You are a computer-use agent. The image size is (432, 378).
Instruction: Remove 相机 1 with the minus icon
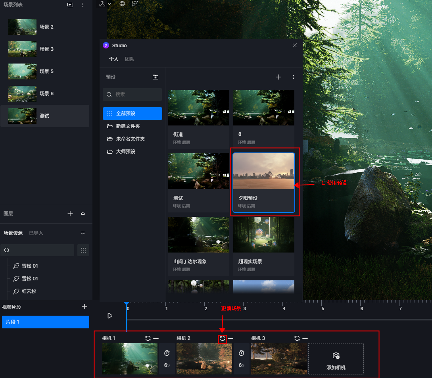pos(156,338)
